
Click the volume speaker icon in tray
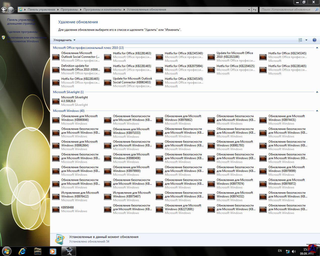click(293, 251)
